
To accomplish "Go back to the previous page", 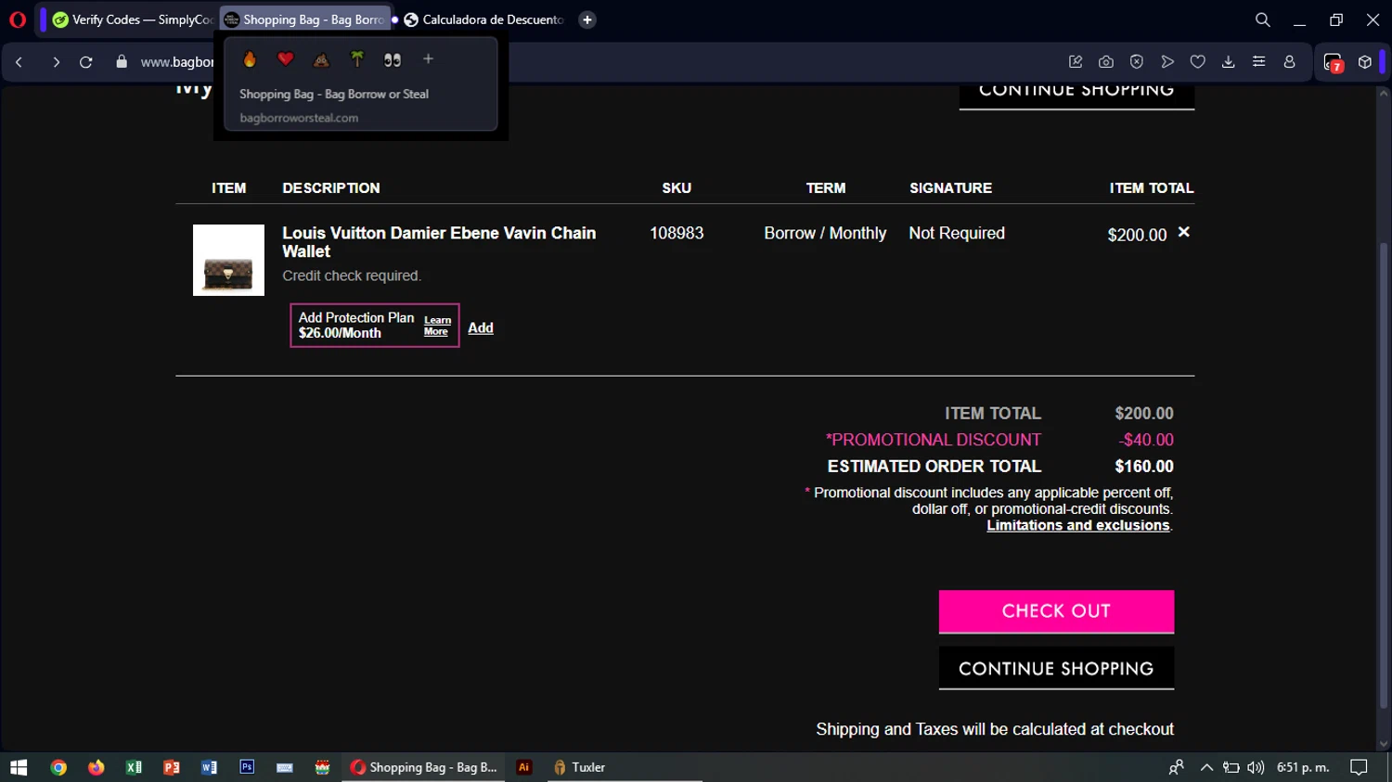I will click(19, 62).
